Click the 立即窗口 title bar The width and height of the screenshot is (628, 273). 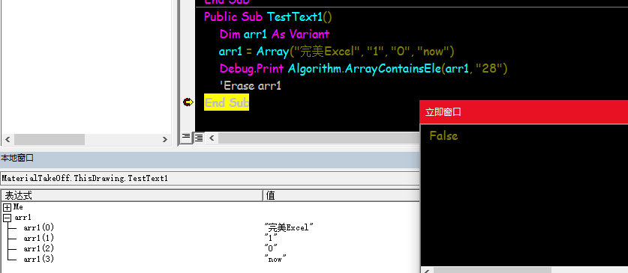(524, 111)
